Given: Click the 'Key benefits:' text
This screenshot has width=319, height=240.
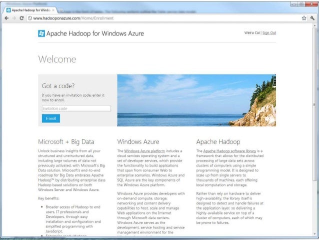Looking at the screenshot, I should pos(48,198).
